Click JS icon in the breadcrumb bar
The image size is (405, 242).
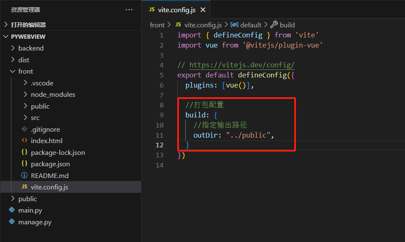click(x=178, y=24)
